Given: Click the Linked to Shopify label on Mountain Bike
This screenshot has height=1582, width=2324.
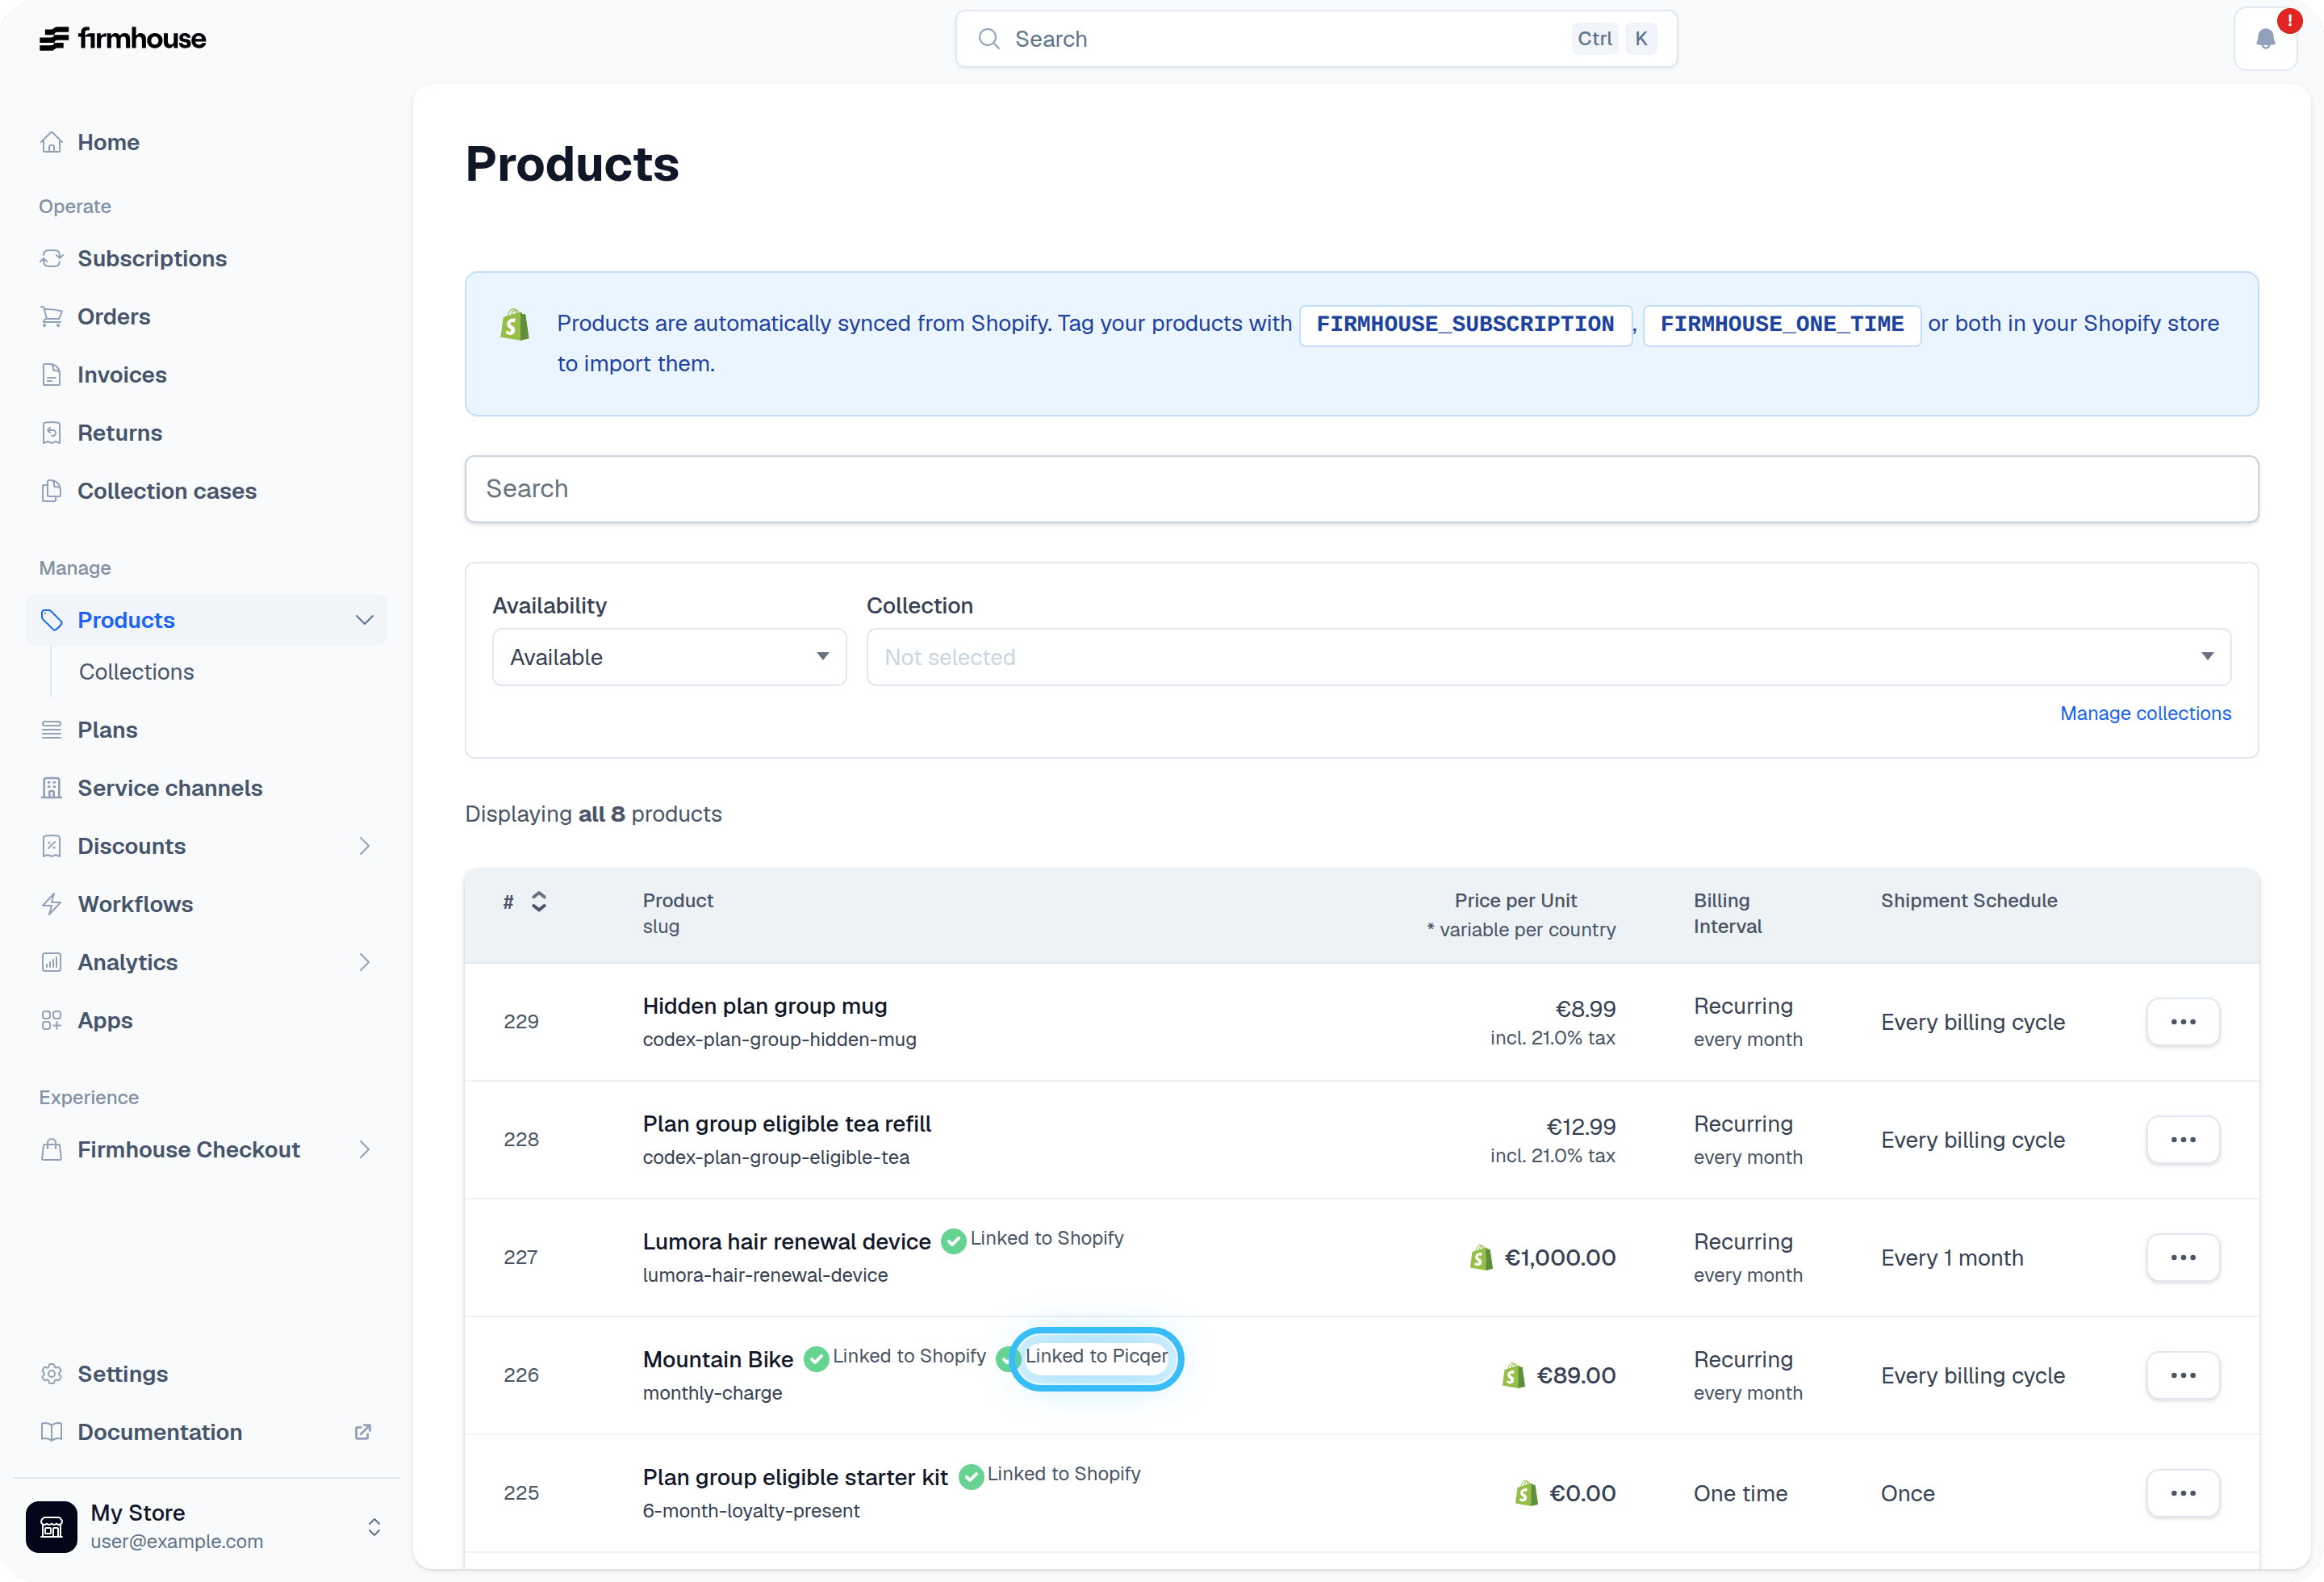Looking at the screenshot, I should 909,1356.
